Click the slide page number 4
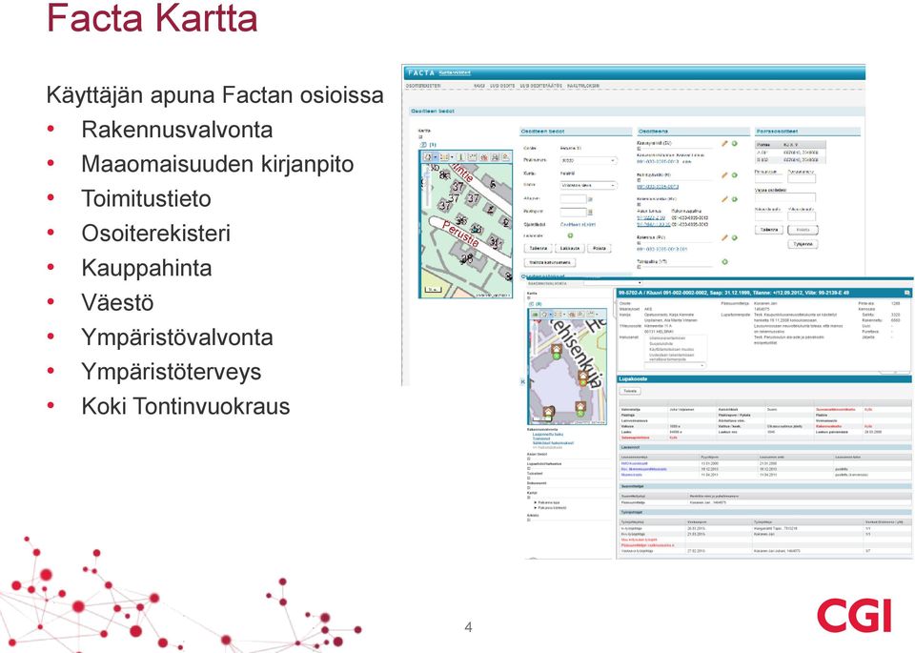The height and width of the screenshot is (653, 915). pos(468,627)
